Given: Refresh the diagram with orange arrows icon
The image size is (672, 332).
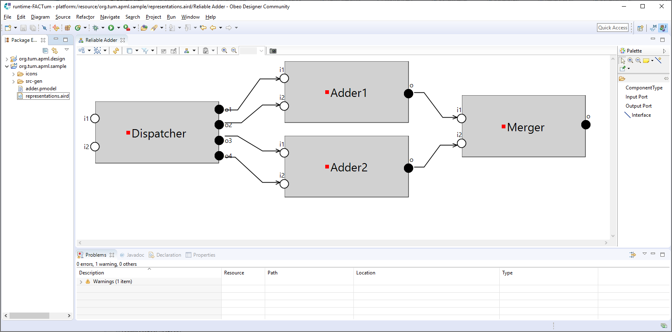Looking at the screenshot, I should 116,51.
